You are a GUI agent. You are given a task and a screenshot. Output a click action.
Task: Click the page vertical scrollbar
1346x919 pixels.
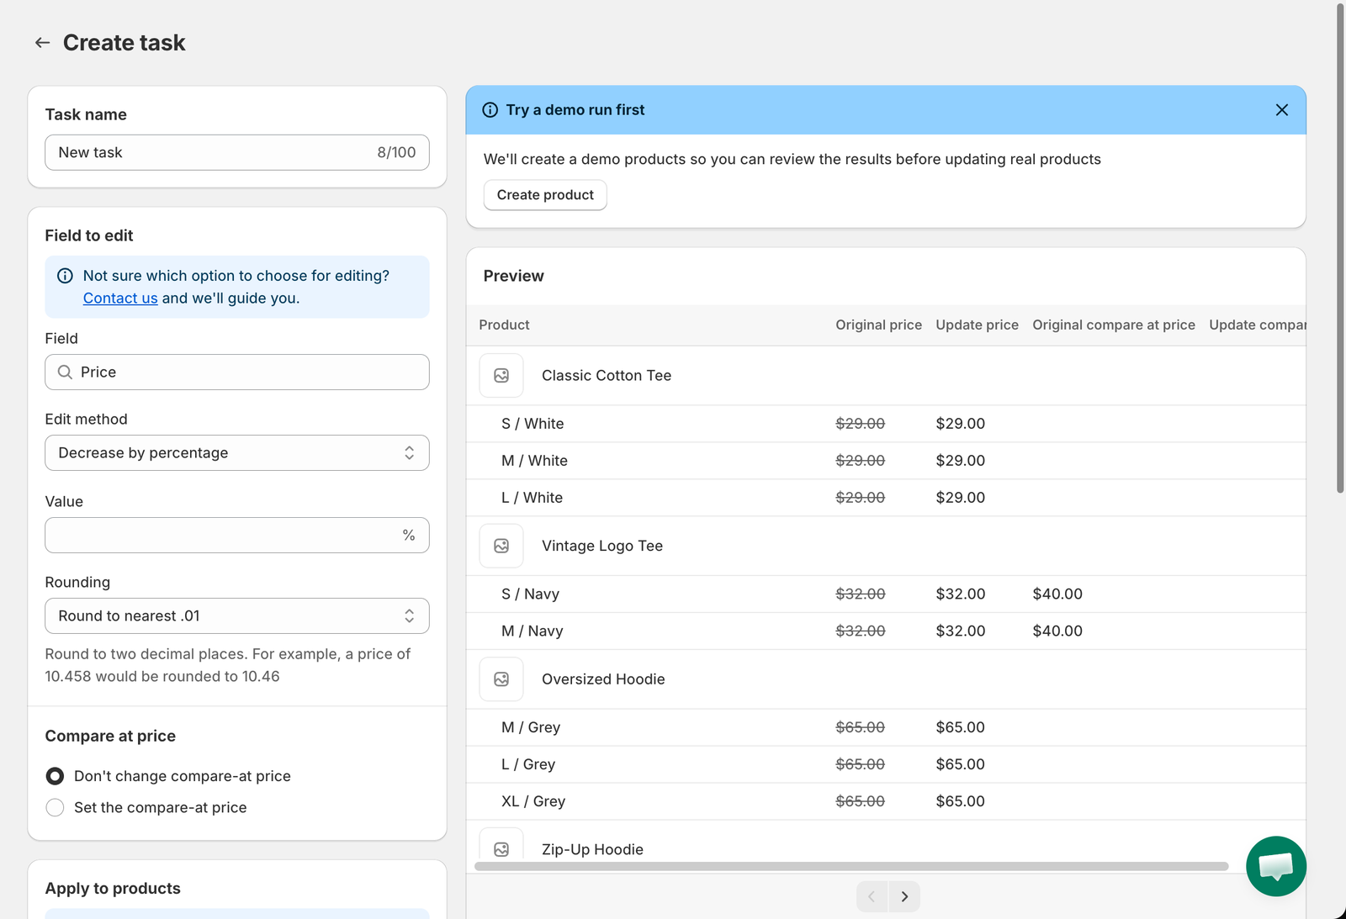click(x=1341, y=249)
